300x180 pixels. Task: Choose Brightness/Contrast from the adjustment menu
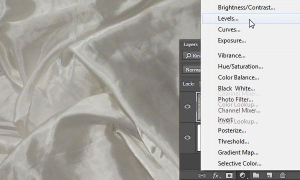pyautogui.click(x=246, y=7)
